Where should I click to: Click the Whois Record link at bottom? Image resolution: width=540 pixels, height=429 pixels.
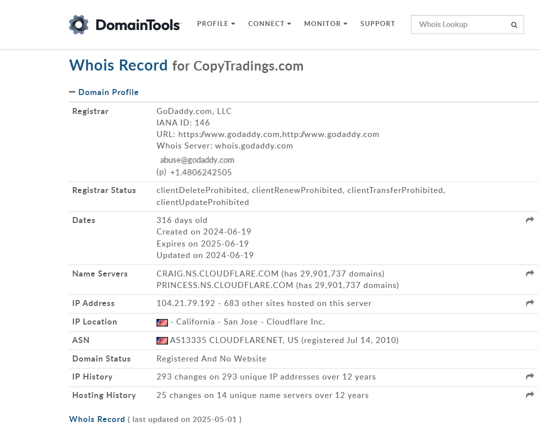coord(97,419)
